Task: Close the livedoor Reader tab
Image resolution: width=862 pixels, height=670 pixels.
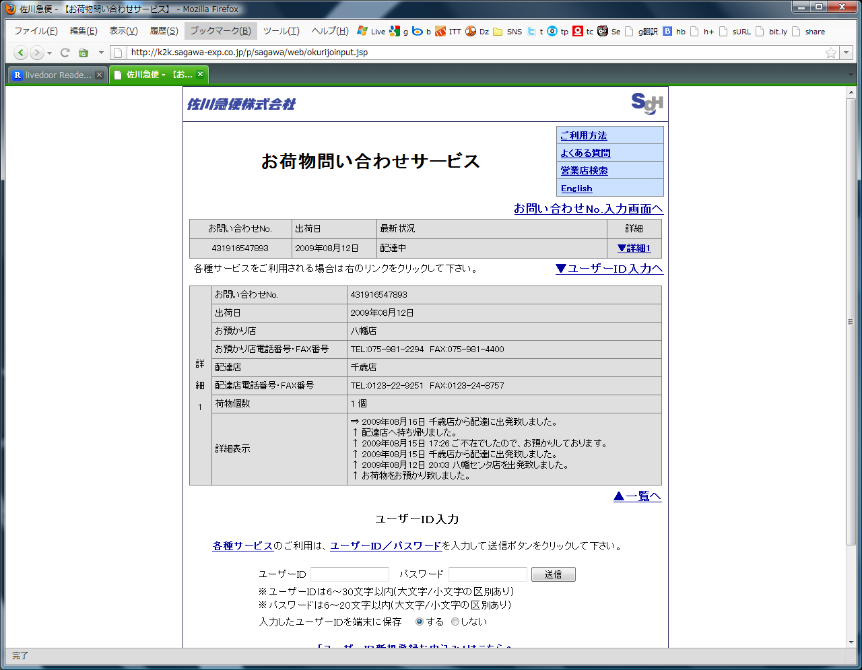Action: pyautogui.click(x=99, y=75)
